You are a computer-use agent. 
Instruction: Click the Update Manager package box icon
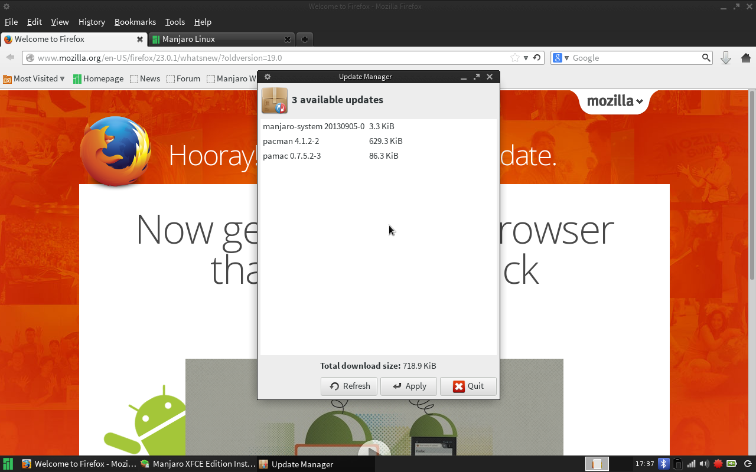pos(275,100)
